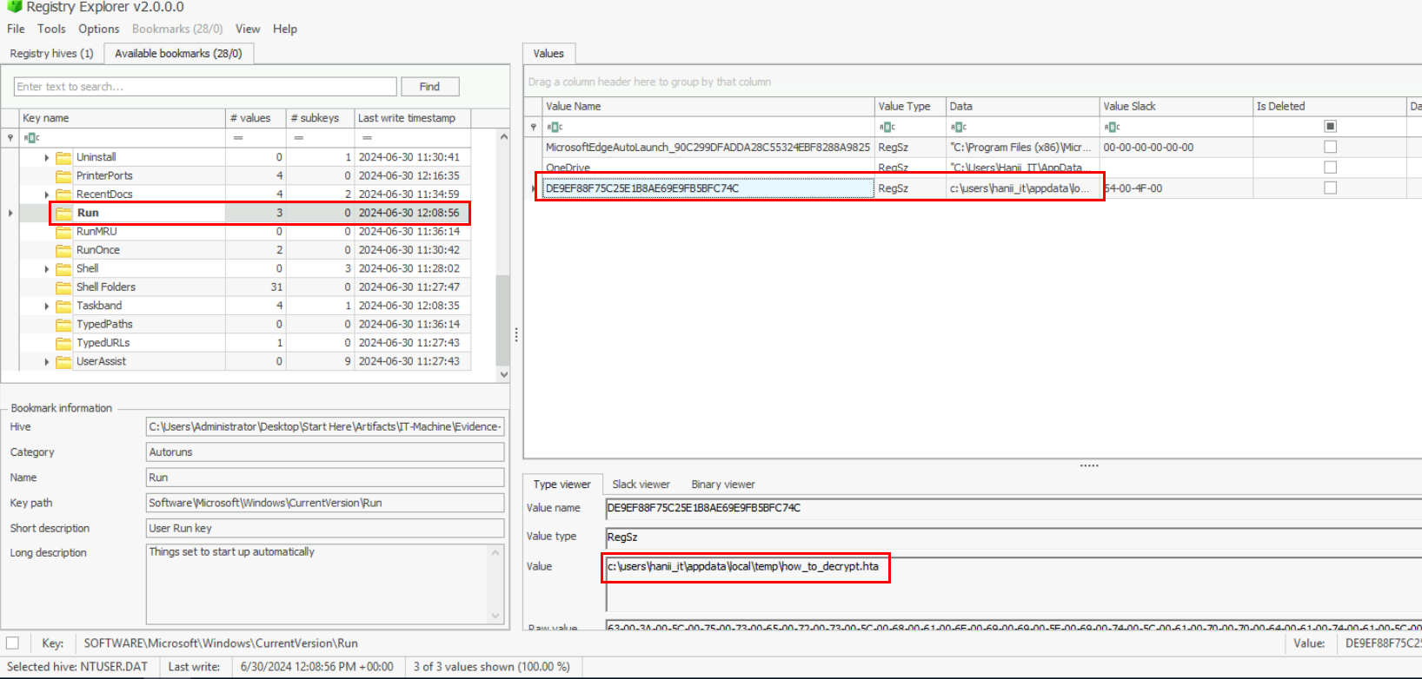This screenshot has height=679, width=1422.
Task: Toggle Is Deleted checkbox for OneDrive row
Action: tap(1330, 168)
